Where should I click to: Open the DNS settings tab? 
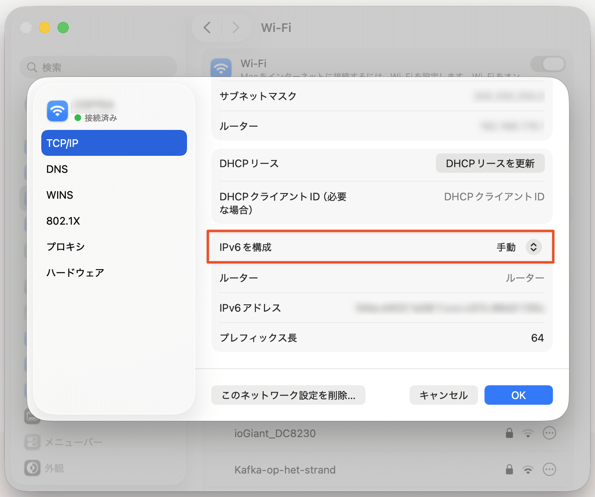114,169
